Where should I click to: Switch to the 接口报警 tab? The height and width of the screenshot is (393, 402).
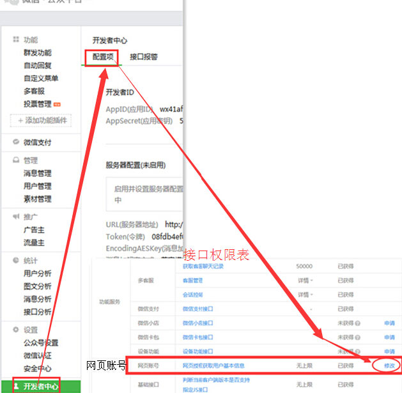pos(144,57)
